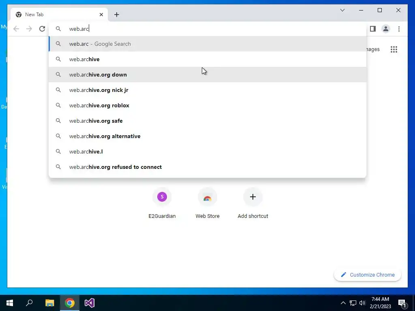Image resolution: width=415 pixels, height=311 pixels.
Task: Pick the 'web.archive.org down' suggestion
Action: click(207, 75)
